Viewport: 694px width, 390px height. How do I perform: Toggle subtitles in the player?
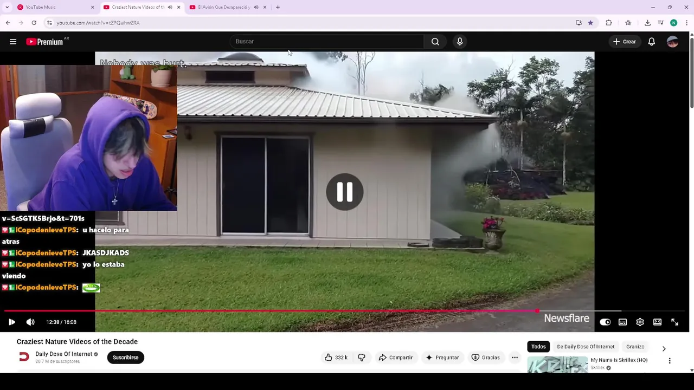pyautogui.click(x=622, y=322)
